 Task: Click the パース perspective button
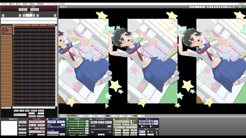61,122
